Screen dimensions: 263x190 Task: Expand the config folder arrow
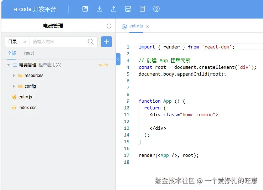pyautogui.click(x=14, y=86)
